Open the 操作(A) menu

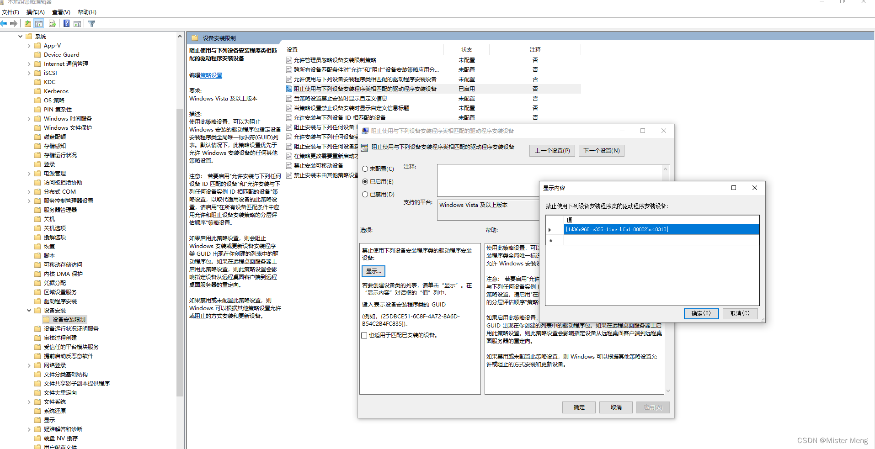[x=35, y=12]
